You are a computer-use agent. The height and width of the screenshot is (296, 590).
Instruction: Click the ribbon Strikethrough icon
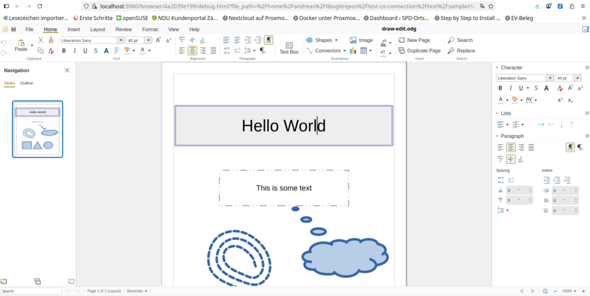[96, 50]
